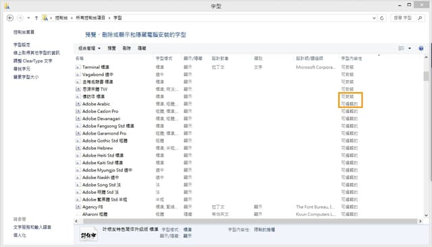
Task: Select the Adobe Devanagari font icon
Action: coord(78,118)
